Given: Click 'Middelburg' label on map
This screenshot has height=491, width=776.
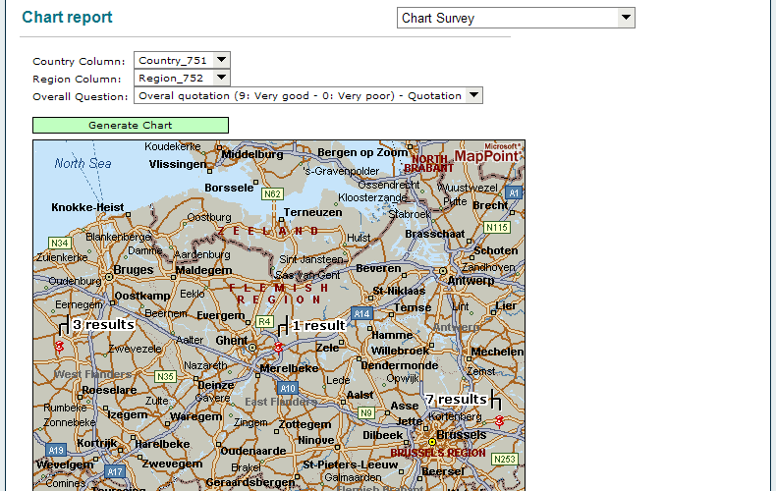Looking at the screenshot, I should coord(252,154).
